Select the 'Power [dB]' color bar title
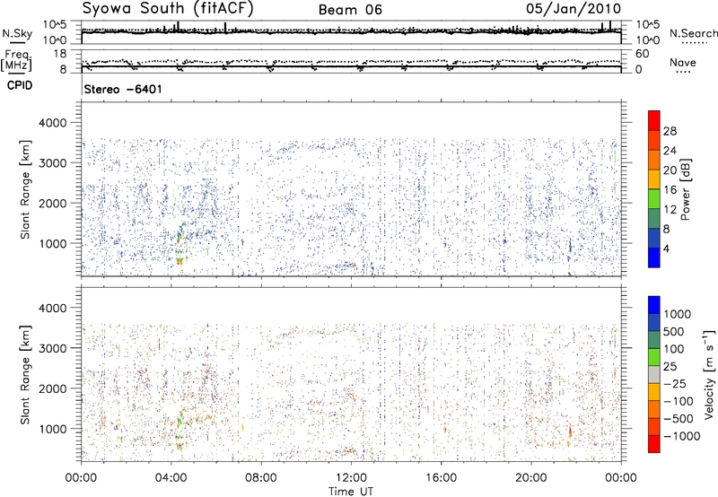The image size is (718, 497). point(685,189)
